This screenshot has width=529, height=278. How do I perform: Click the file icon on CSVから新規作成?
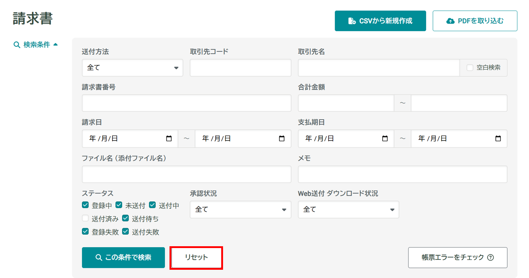(352, 21)
